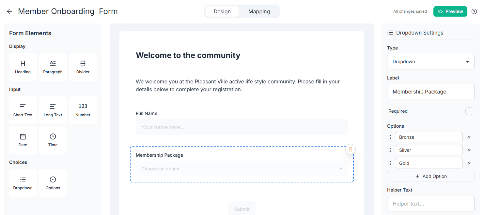Add an Options choice element
Screen dimensions: 484x215
[x=53, y=183]
